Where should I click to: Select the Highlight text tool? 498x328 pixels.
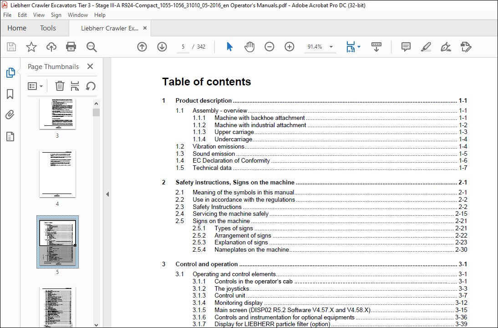point(426,47)
